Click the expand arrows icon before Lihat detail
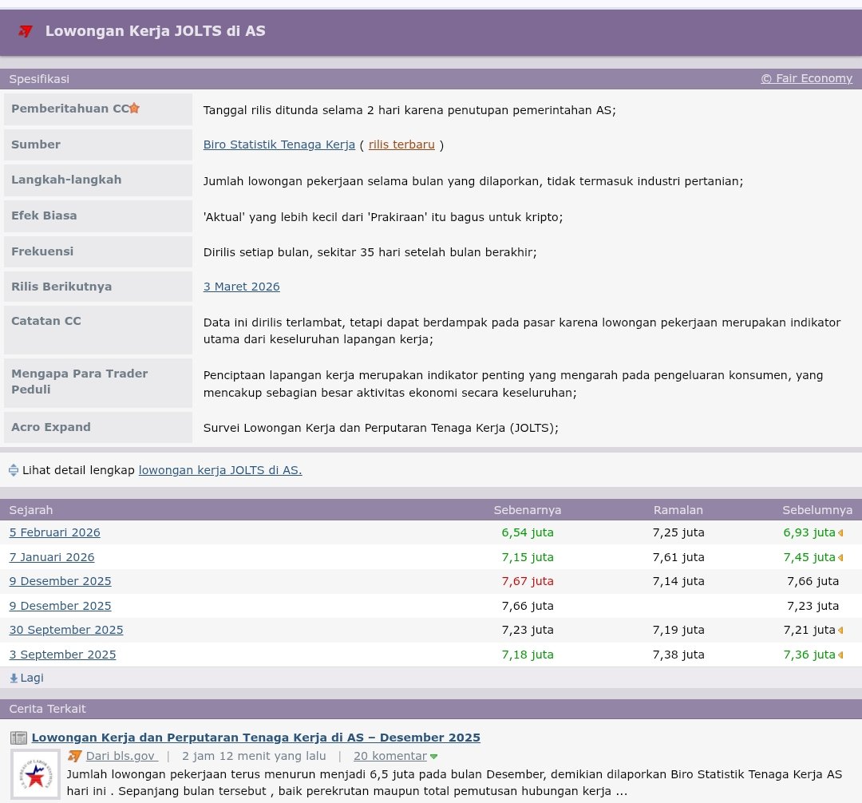Viewport: 862px width, 803px height. pyautogui.click(x=14, y=470)
